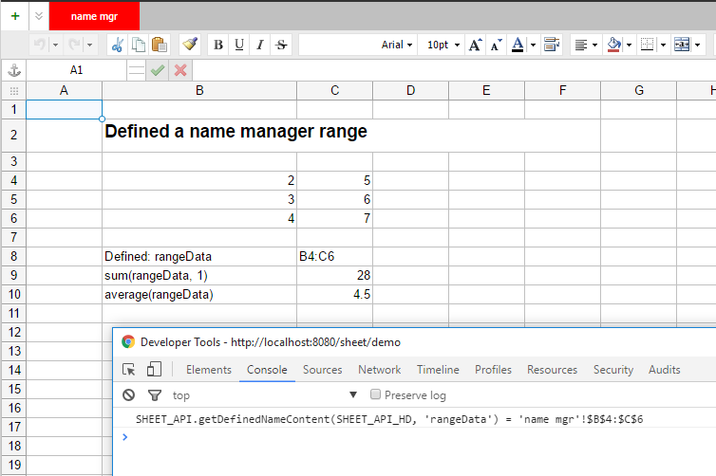Select the result cell showing 28
This screenshot has height=476, width=716.
pyautogui.click(x=334, y=275)
